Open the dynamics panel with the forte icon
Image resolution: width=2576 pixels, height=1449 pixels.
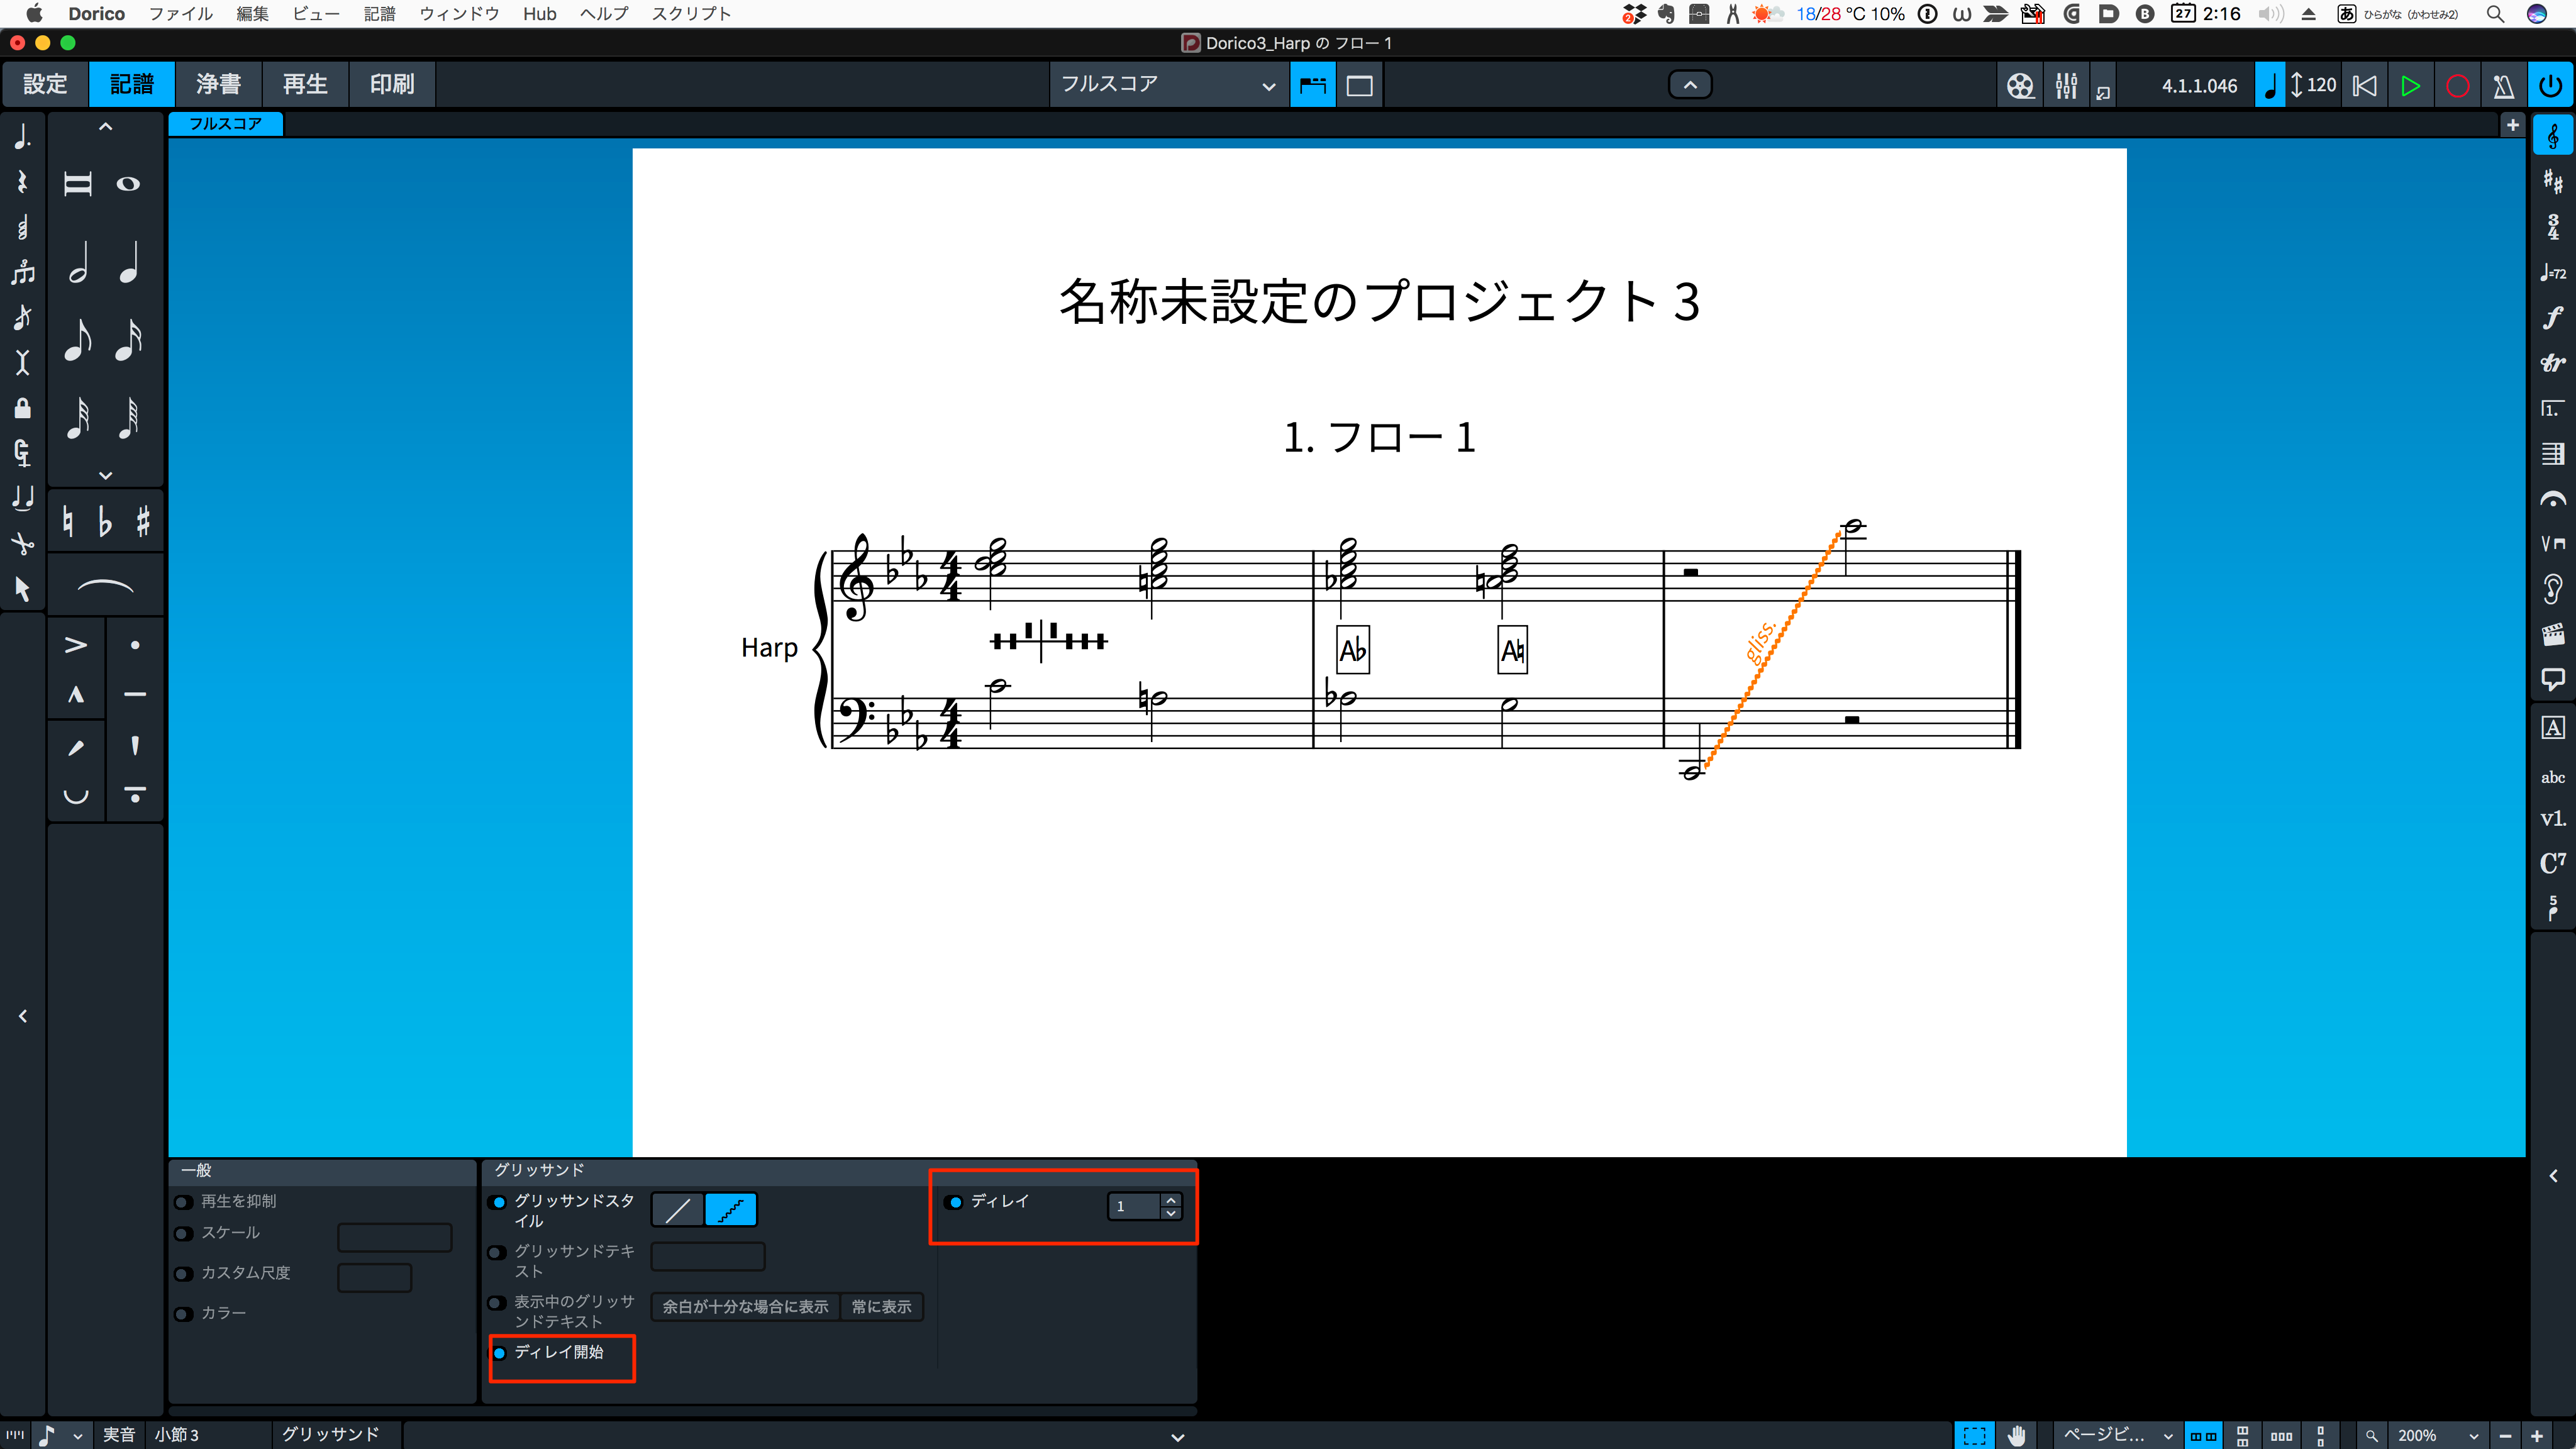[x=2552, y=318]
